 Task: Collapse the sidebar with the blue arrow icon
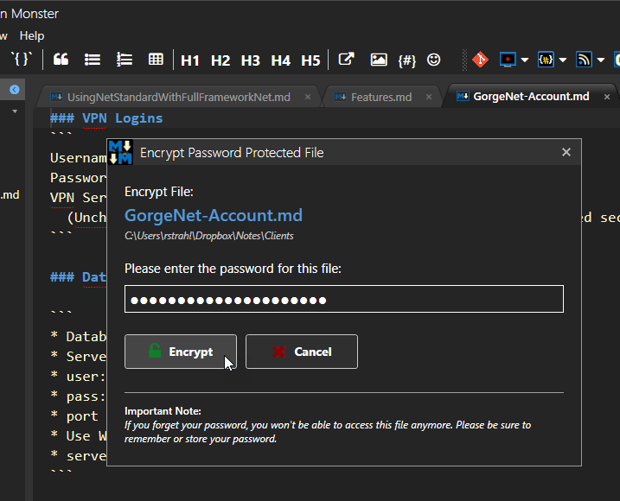click(x=15, y=90)
